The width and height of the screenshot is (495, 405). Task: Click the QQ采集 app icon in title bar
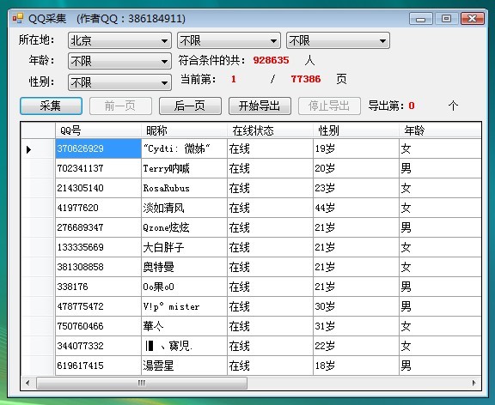coord(18,18)
